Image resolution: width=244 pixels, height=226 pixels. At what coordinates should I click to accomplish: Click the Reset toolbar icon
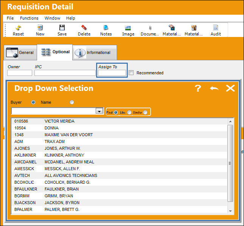(x=18, y=31)
